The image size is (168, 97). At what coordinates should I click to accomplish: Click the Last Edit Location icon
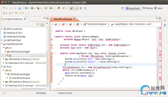tap(16, 13)
